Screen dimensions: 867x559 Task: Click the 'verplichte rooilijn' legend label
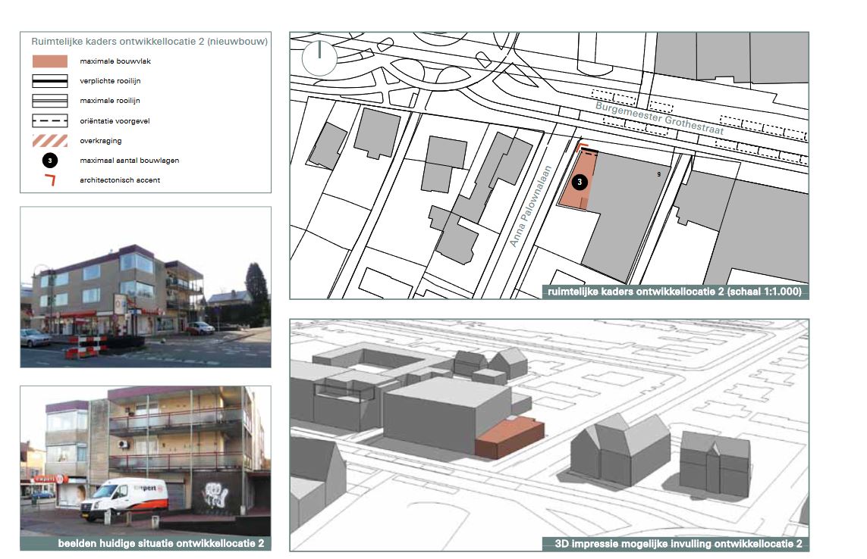[110, 81]
